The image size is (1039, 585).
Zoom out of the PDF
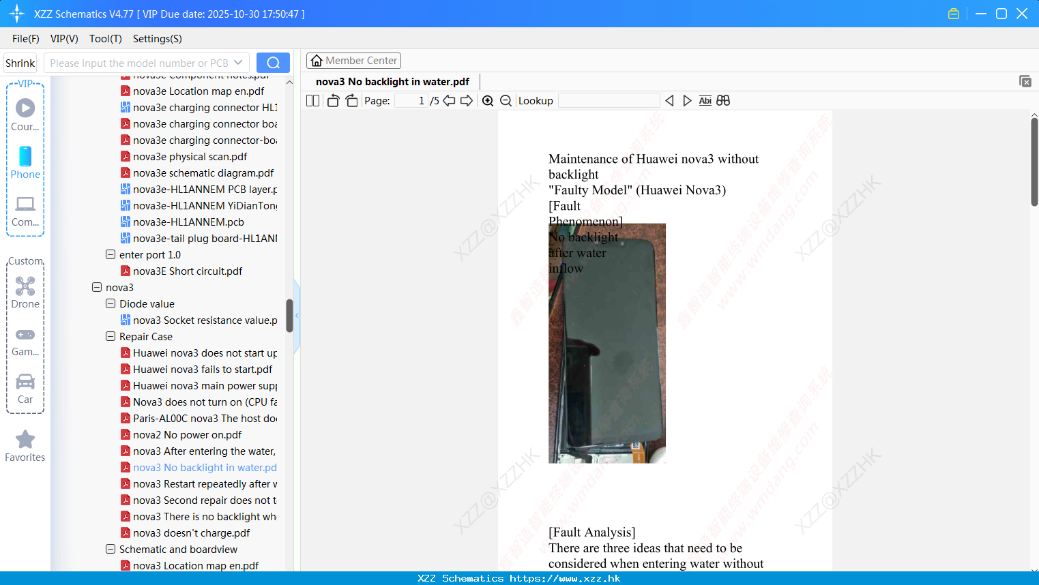[x=506, y=101]
